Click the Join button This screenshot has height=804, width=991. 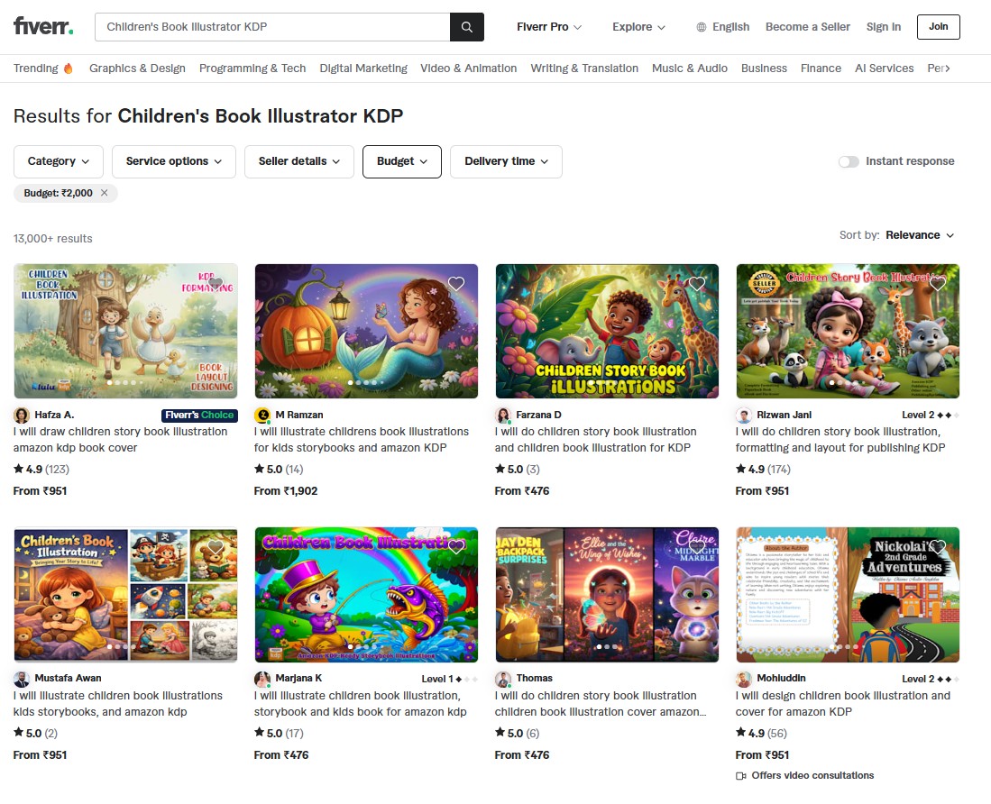pos(938,27)
